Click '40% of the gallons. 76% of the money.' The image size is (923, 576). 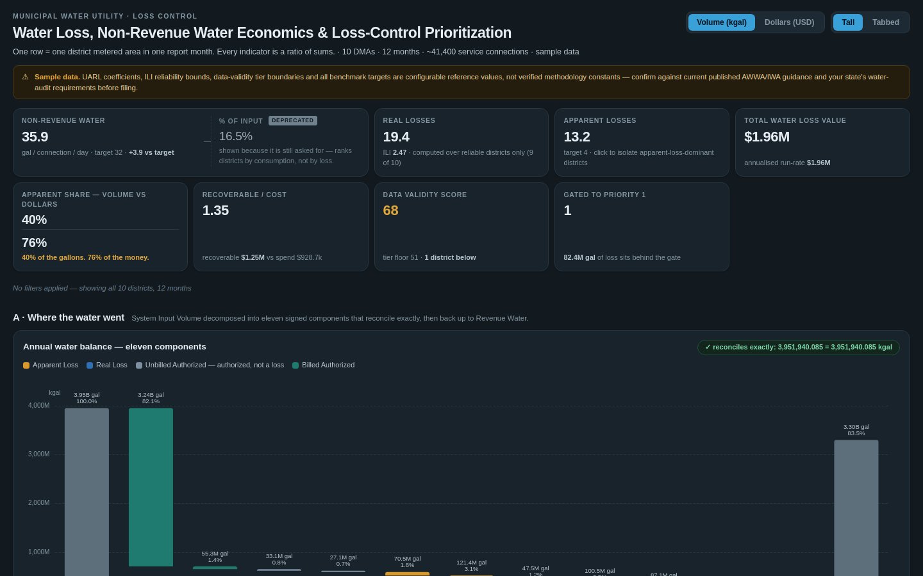pyautogui.click(x=85, y=257)
